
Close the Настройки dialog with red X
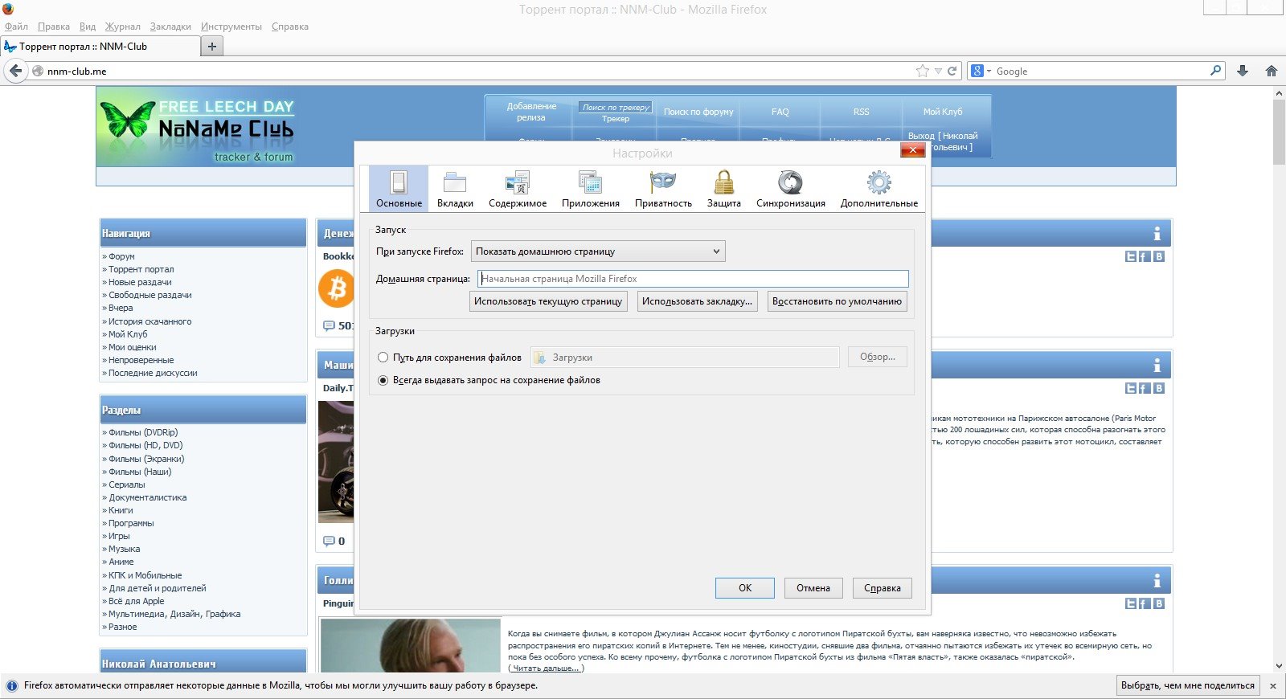click(x=912, y=150)
